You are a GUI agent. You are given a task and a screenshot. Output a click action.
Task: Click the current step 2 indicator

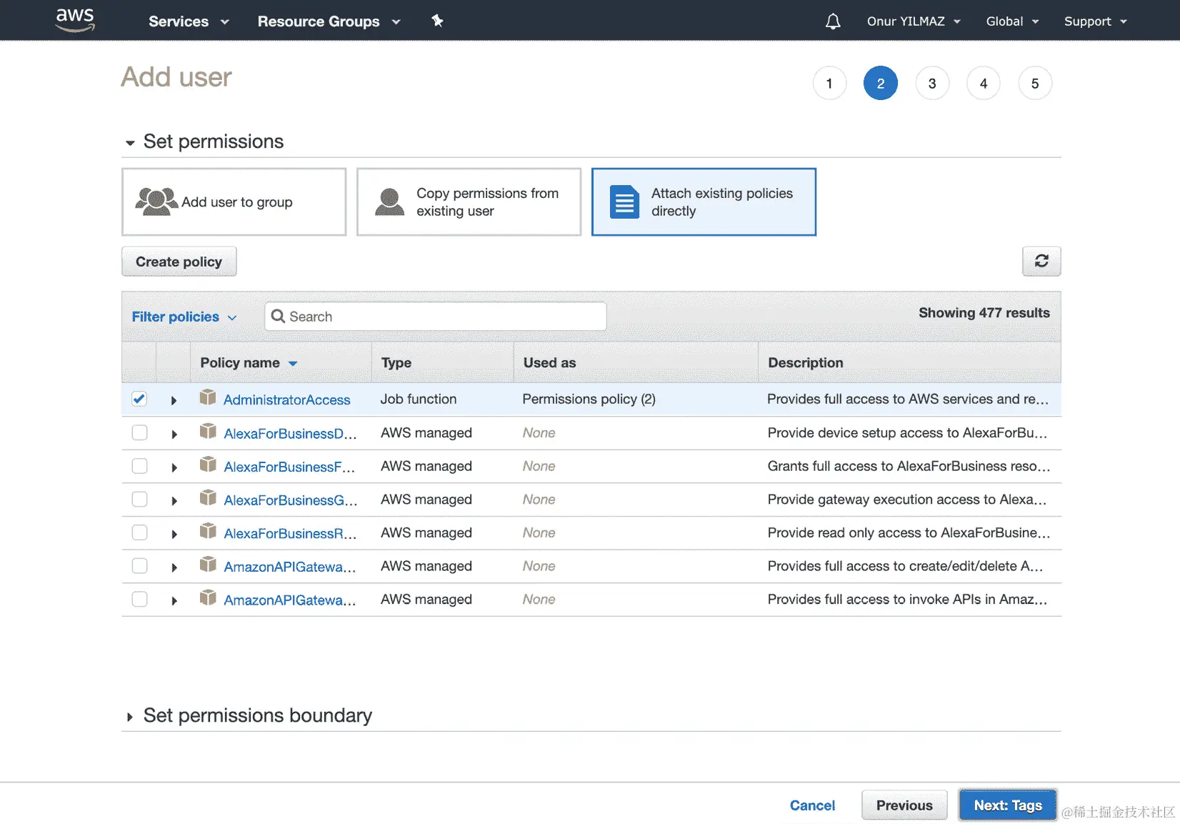point(881,84)
